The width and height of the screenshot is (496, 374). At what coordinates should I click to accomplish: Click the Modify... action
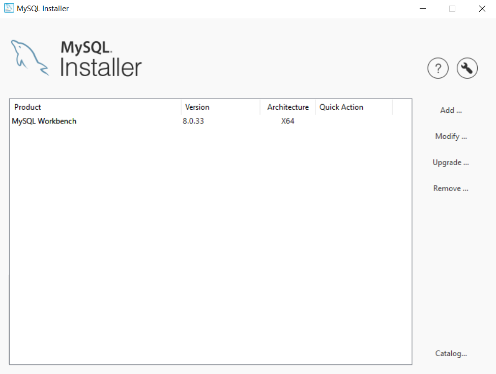[450, 136]
